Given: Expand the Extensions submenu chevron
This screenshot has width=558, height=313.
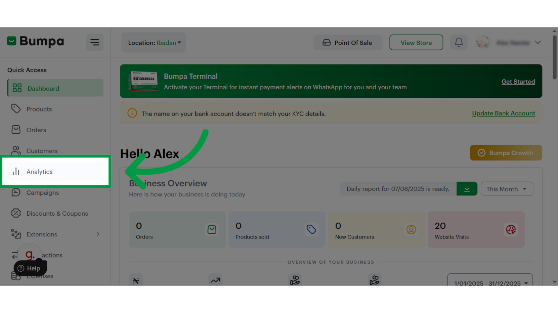Looking at the screenshot, I should [x=98, y=234].
